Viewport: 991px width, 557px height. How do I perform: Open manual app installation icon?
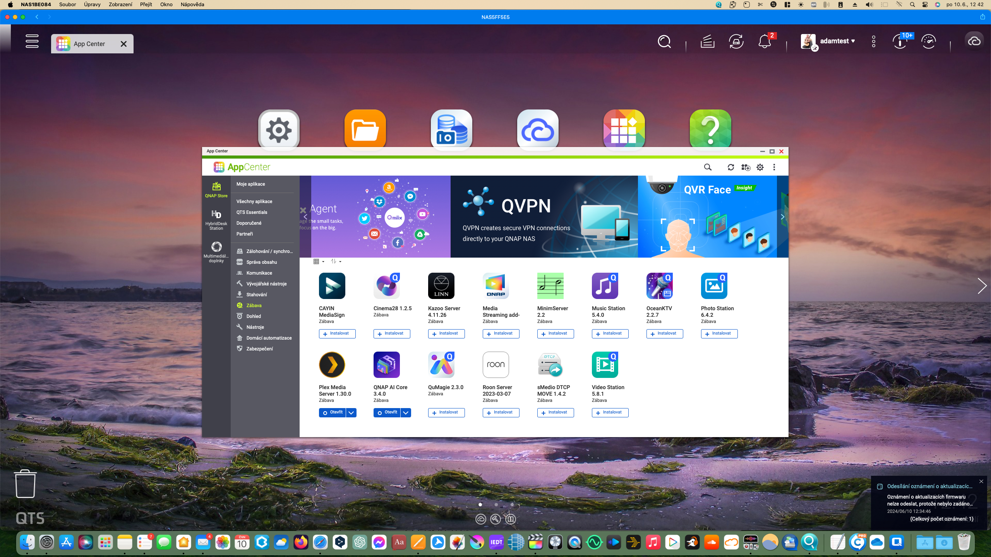point(746,167)
